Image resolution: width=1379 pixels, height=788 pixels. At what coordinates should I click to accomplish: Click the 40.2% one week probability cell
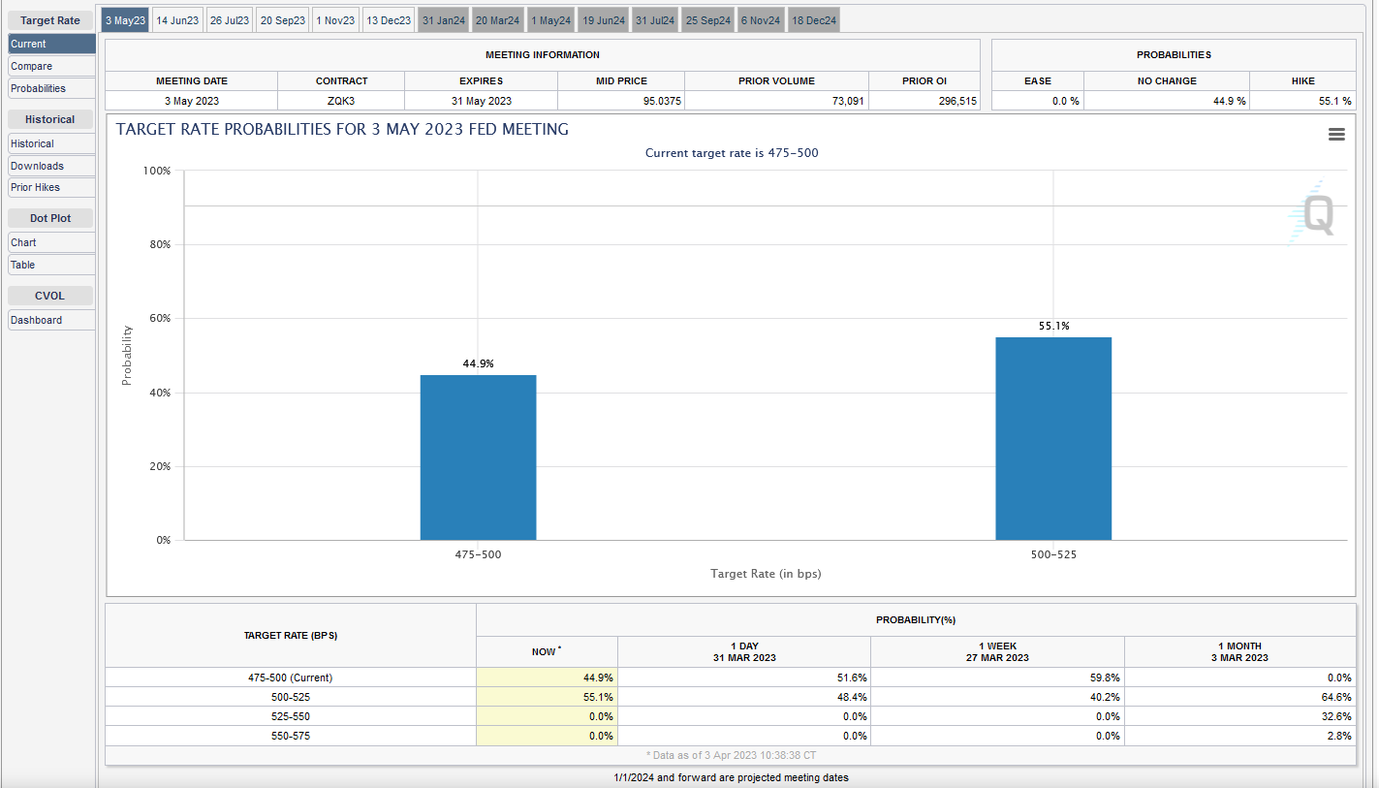click(998, 697)
